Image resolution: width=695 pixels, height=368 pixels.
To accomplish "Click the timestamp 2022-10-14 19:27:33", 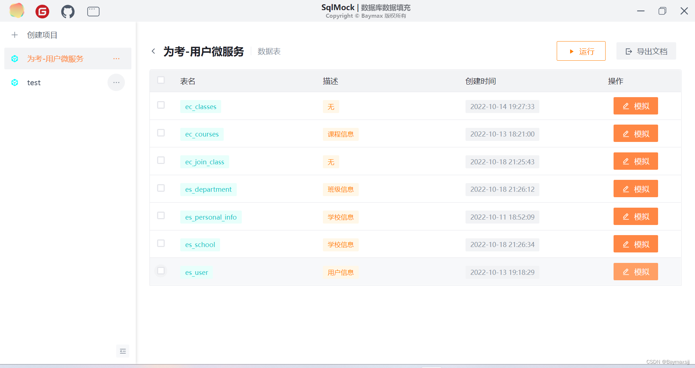I will 502,107.
